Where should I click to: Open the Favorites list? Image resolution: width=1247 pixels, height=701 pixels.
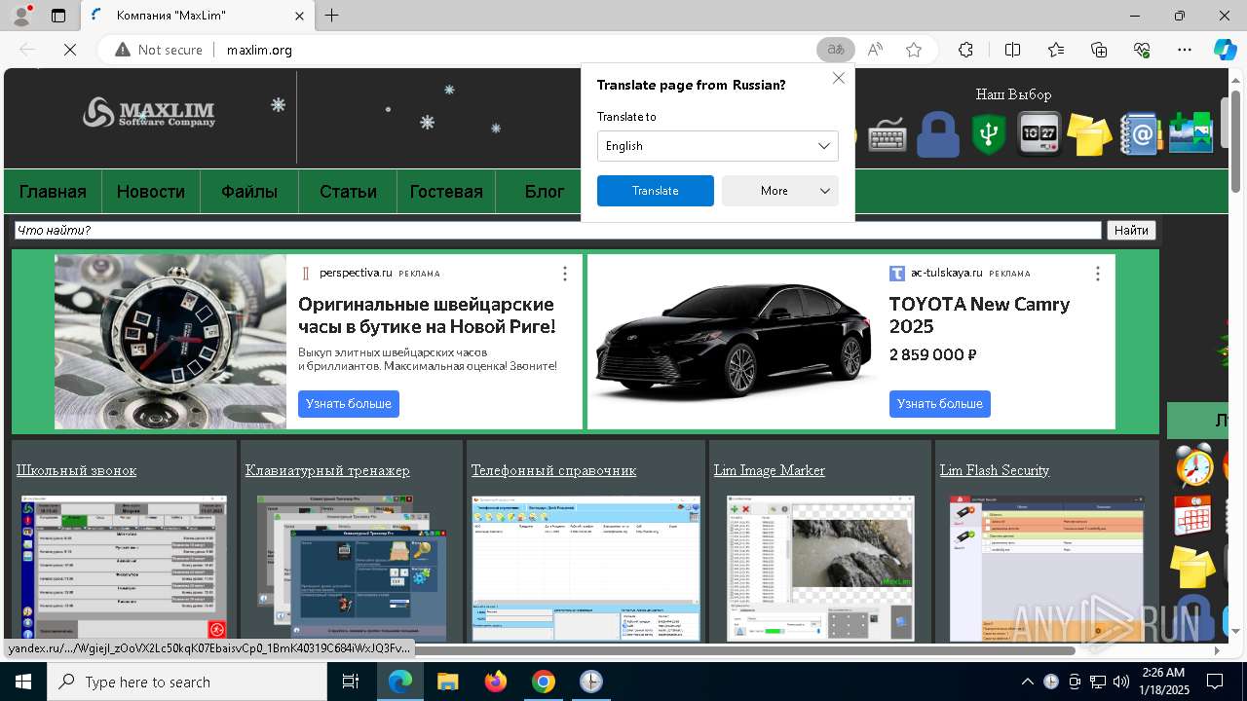1056,50
